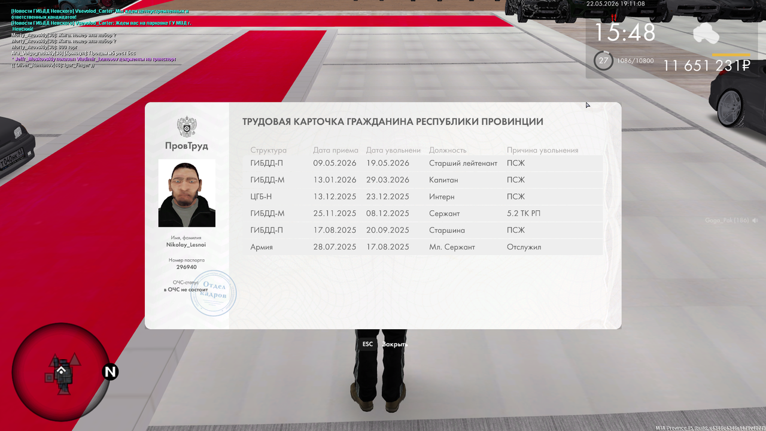This screenshot has height=431, width=766.
Task: Select the Капитан position
Action: pyautogui.click(x=443, y=180)
